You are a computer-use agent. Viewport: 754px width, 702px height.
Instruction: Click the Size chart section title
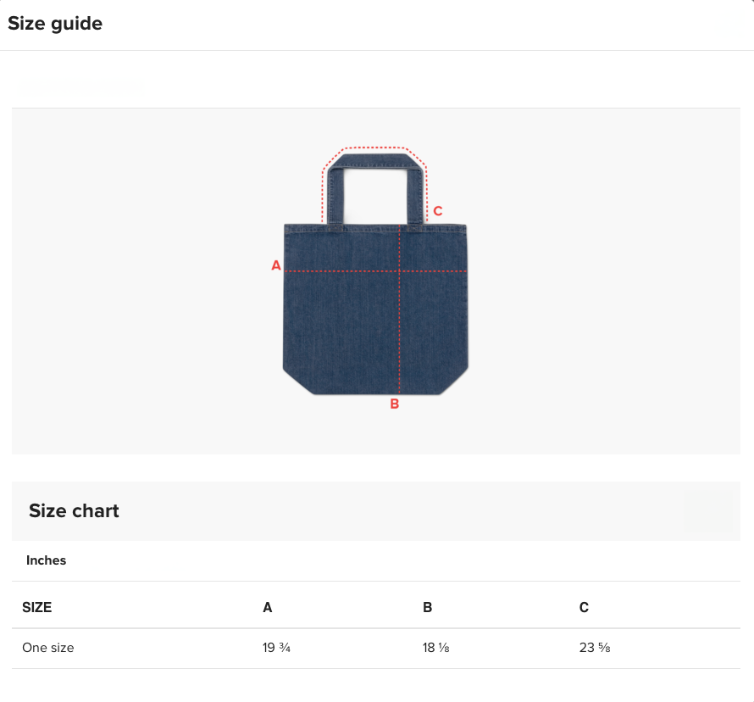click(x=74, y=511)
